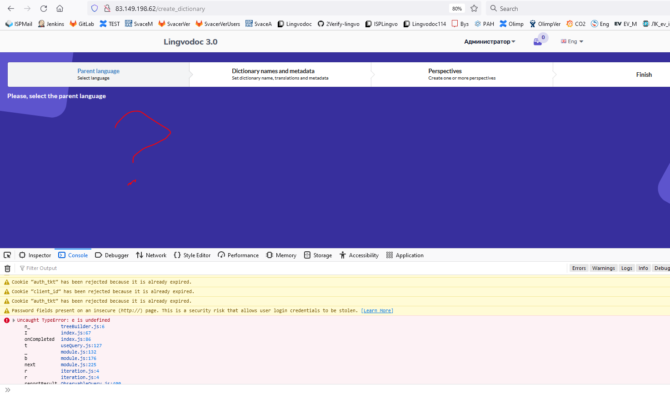
Task: Open the Eng language dropdown
Action: 572,41
